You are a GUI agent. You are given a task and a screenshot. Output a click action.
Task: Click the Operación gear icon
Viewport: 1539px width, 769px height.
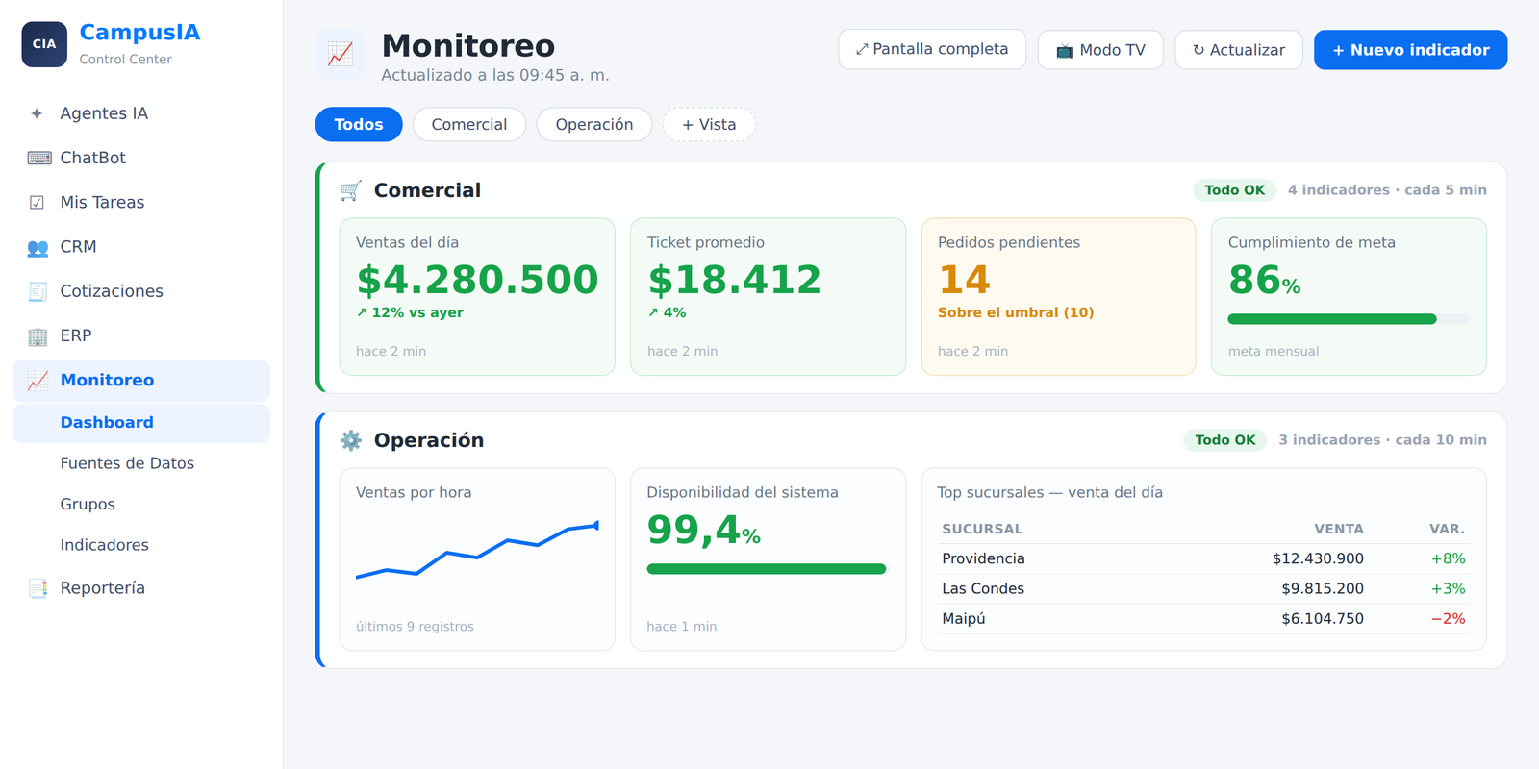(351, 440)
